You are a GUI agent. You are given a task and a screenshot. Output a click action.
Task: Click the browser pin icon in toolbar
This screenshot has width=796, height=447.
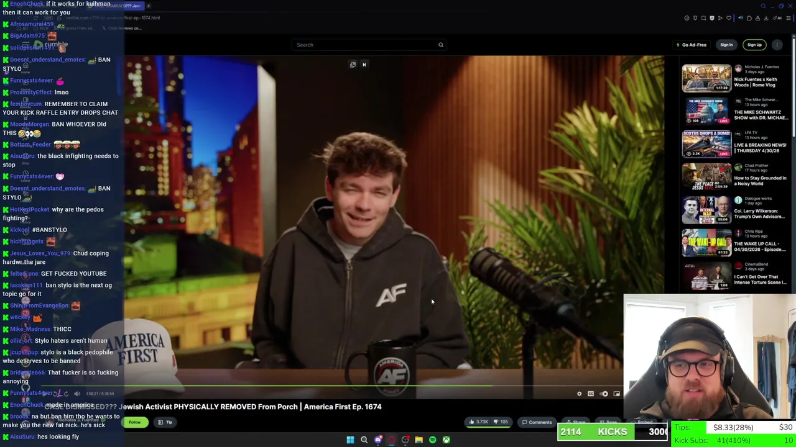[x=695, y=18]
